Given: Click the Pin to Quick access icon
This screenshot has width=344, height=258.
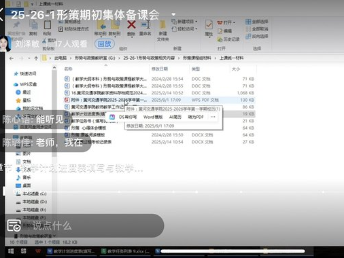Looking at the screenshot, I should [x=16, y=24].
